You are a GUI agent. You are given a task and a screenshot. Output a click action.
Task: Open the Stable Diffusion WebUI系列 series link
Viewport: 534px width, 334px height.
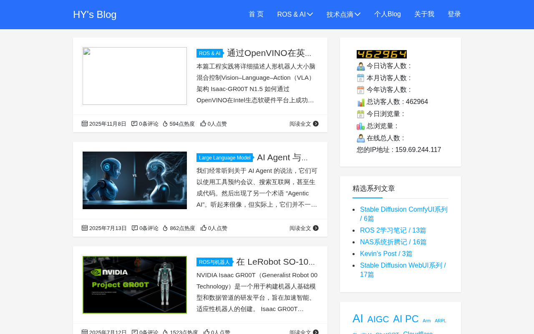pyautogui.click(x=403, y=270)
